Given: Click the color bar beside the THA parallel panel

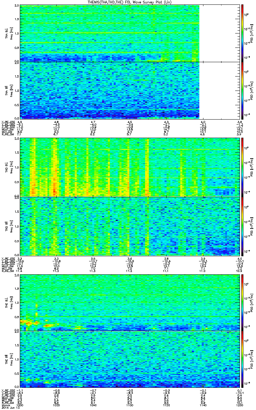Looking at the screenshot, I should (242, 90).
